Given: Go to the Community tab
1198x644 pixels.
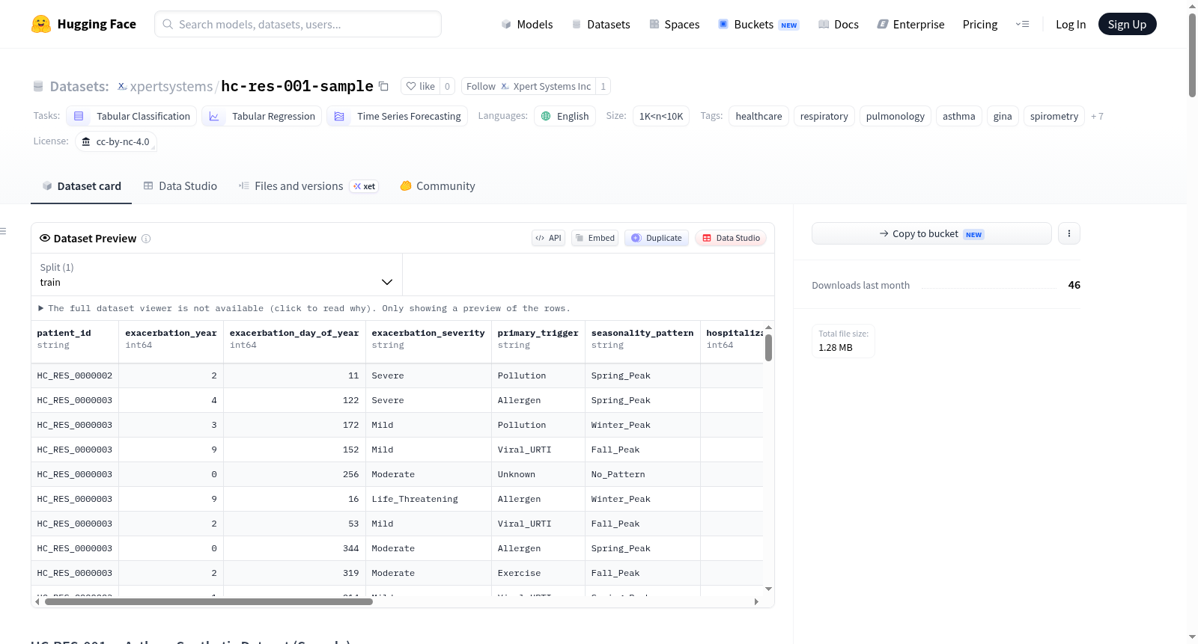Looking at the screenshot, I should click(x=437, y=186).
